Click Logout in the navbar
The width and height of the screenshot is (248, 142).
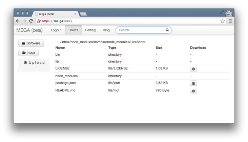click(56, 30)
